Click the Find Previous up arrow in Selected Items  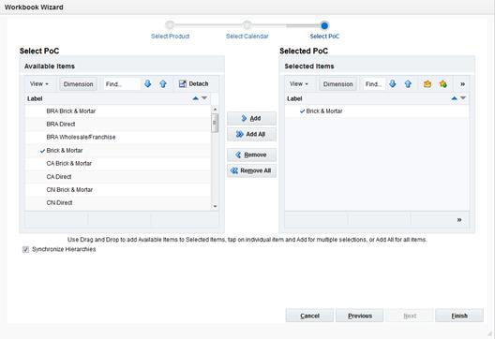tap(408, 84)
